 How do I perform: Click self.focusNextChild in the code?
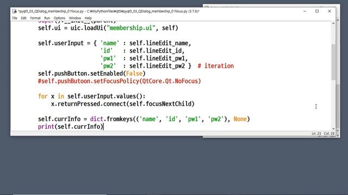pyautogui.click(x=160, y=104)
